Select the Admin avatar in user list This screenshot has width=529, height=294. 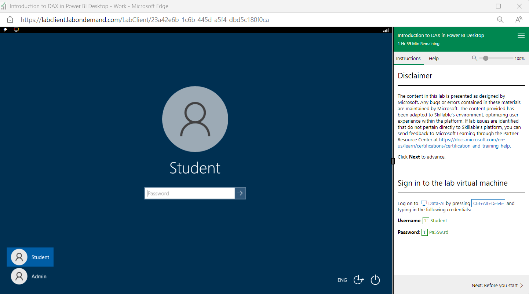[x=19, y=276]
